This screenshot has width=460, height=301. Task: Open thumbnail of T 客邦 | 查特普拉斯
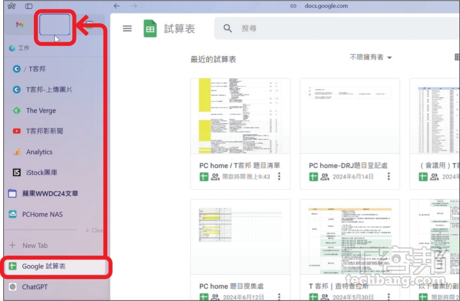pos(349,237)
